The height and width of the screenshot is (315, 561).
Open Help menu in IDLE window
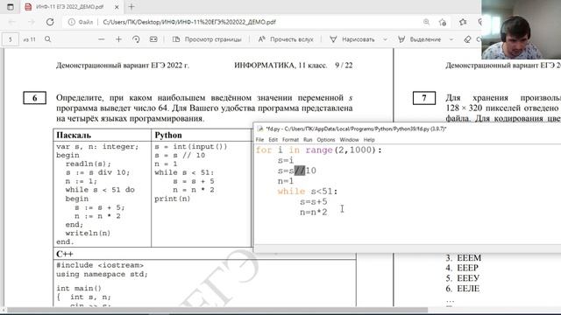[x=369, y=140]
